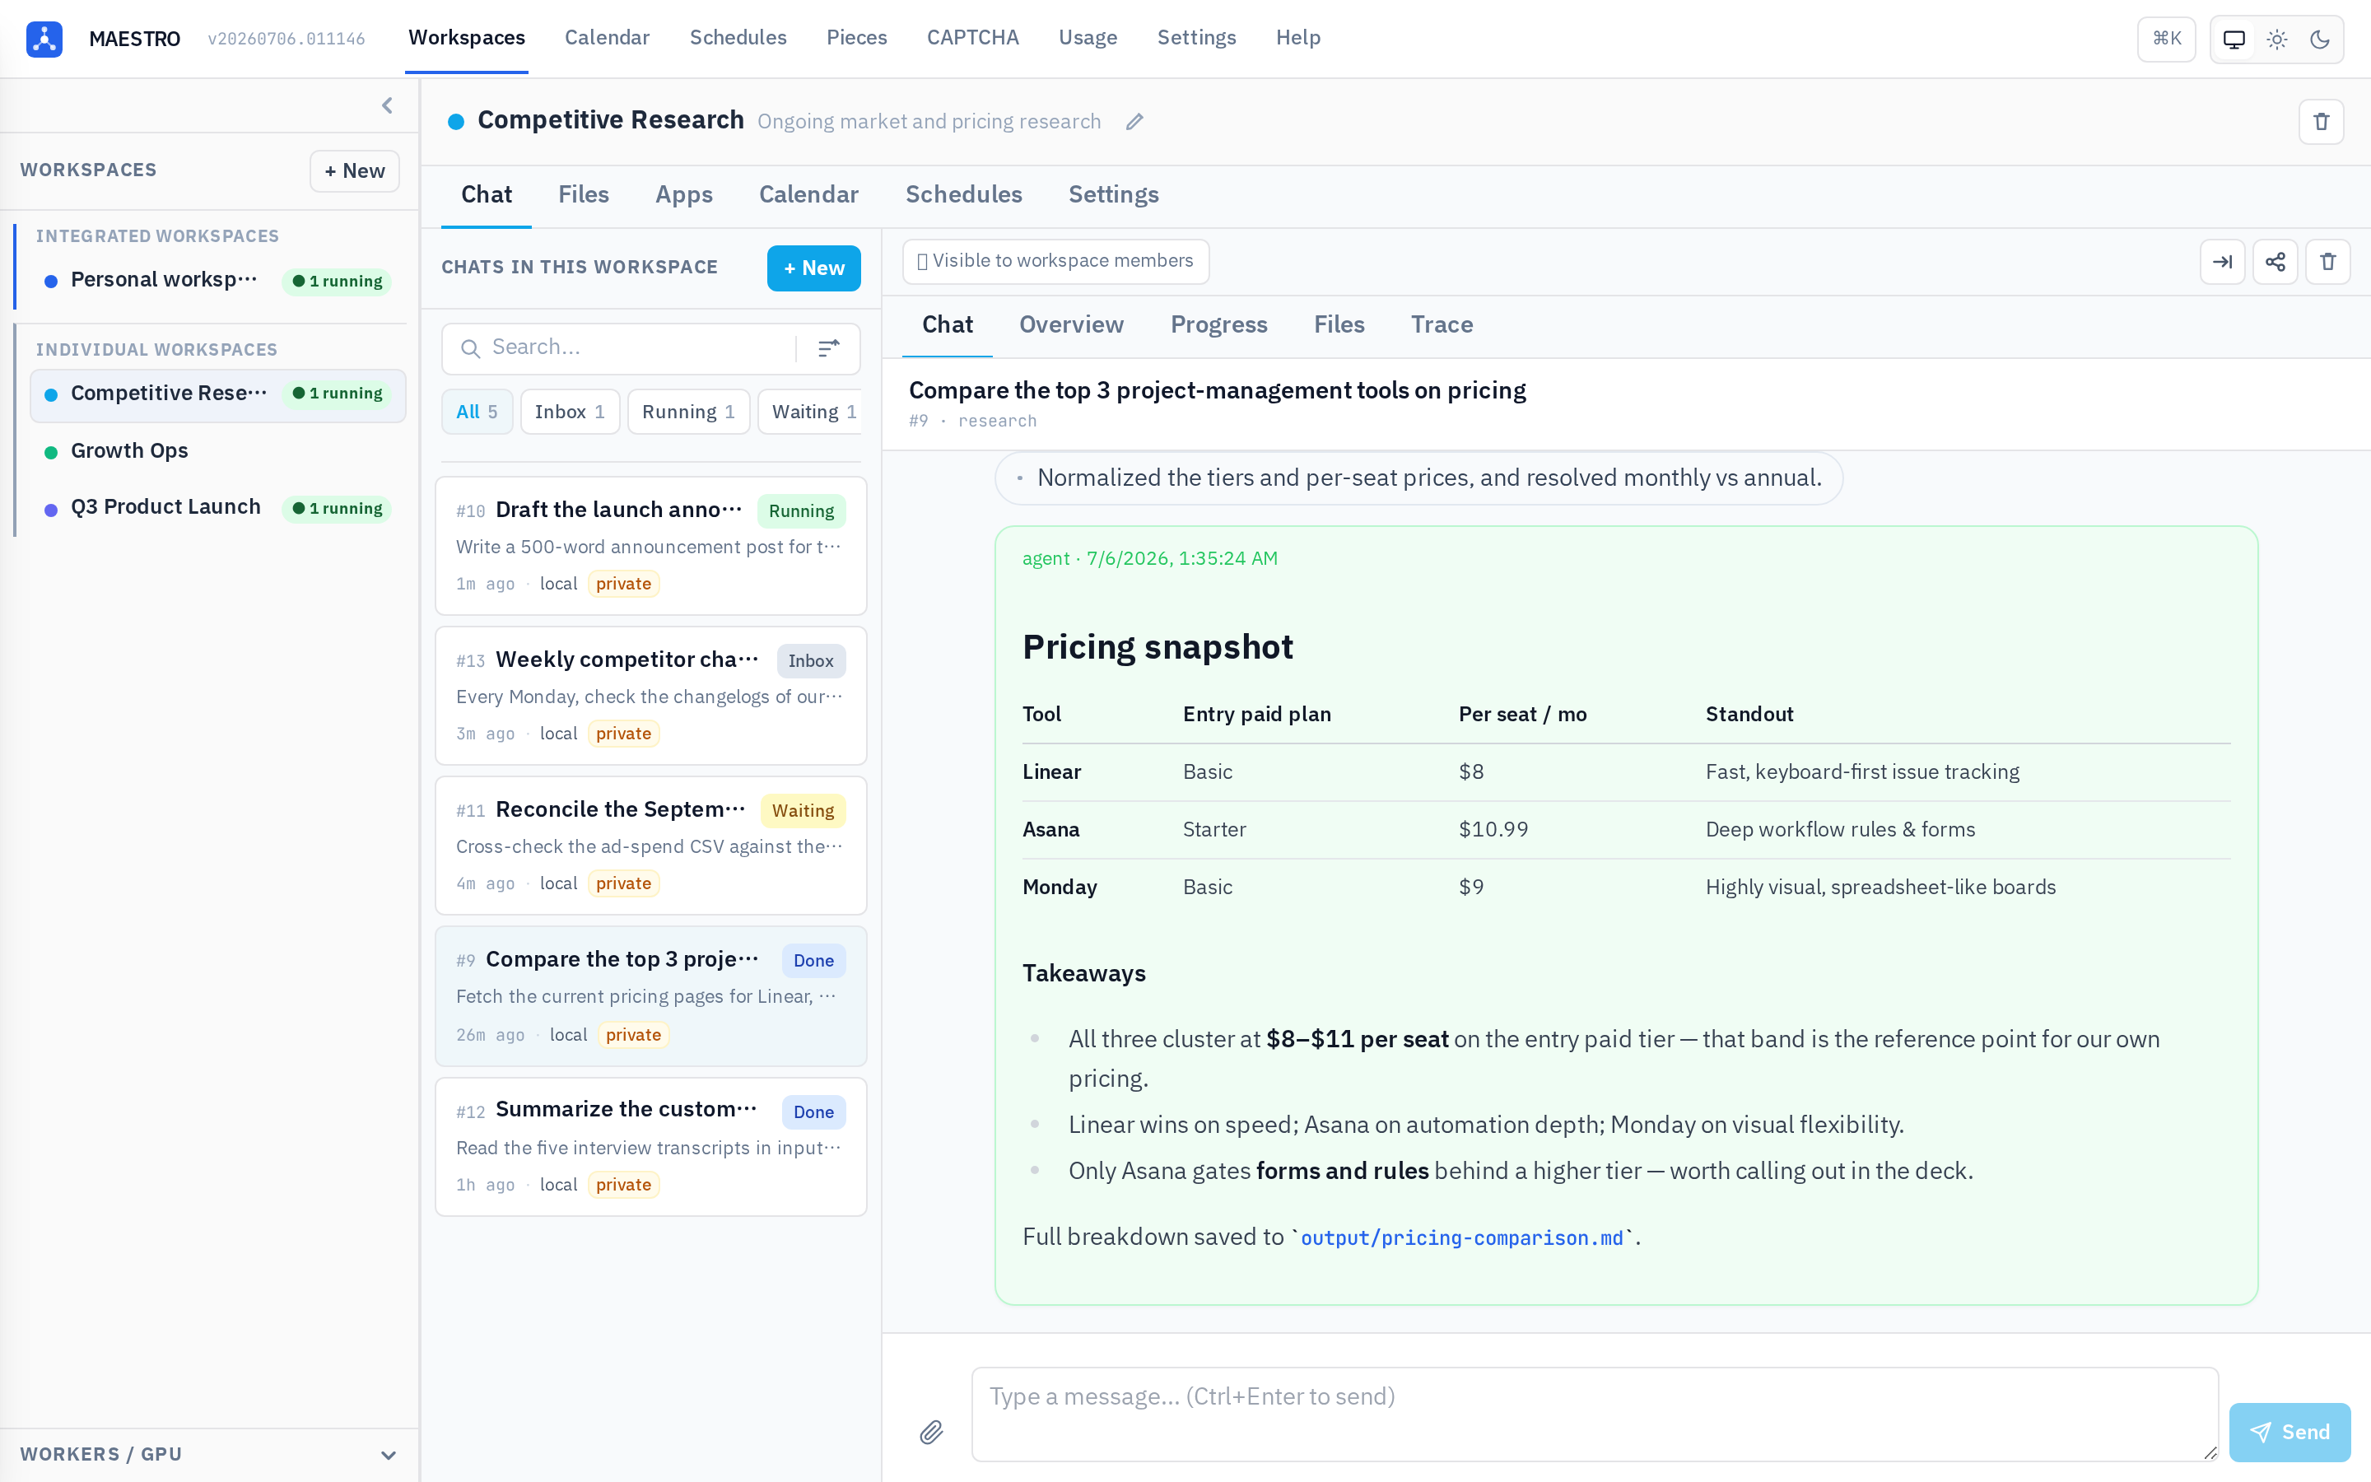
Task: Switch to the chat Overview tab
Action: [1071, 324]
